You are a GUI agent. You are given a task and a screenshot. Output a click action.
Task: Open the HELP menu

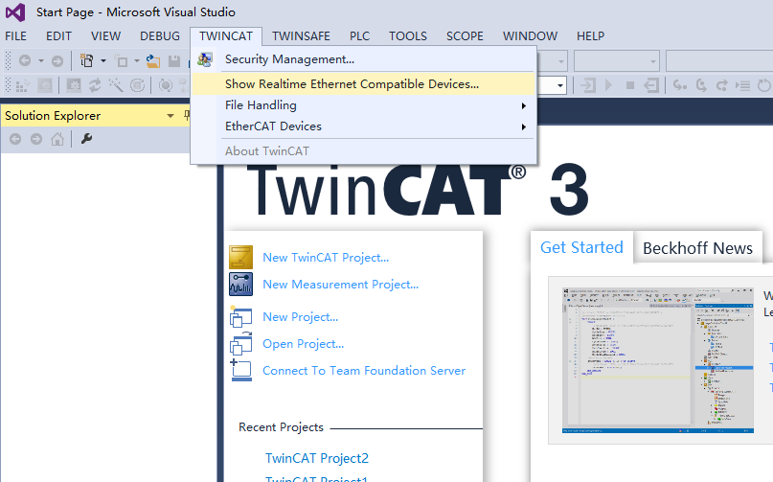point(590,36)
